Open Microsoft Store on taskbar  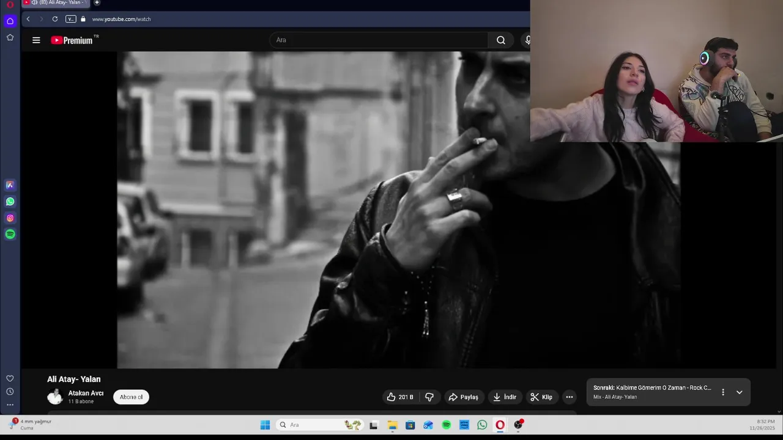pos(410,425)
